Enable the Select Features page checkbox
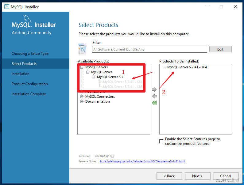The image size is (244, 185). 161,141
